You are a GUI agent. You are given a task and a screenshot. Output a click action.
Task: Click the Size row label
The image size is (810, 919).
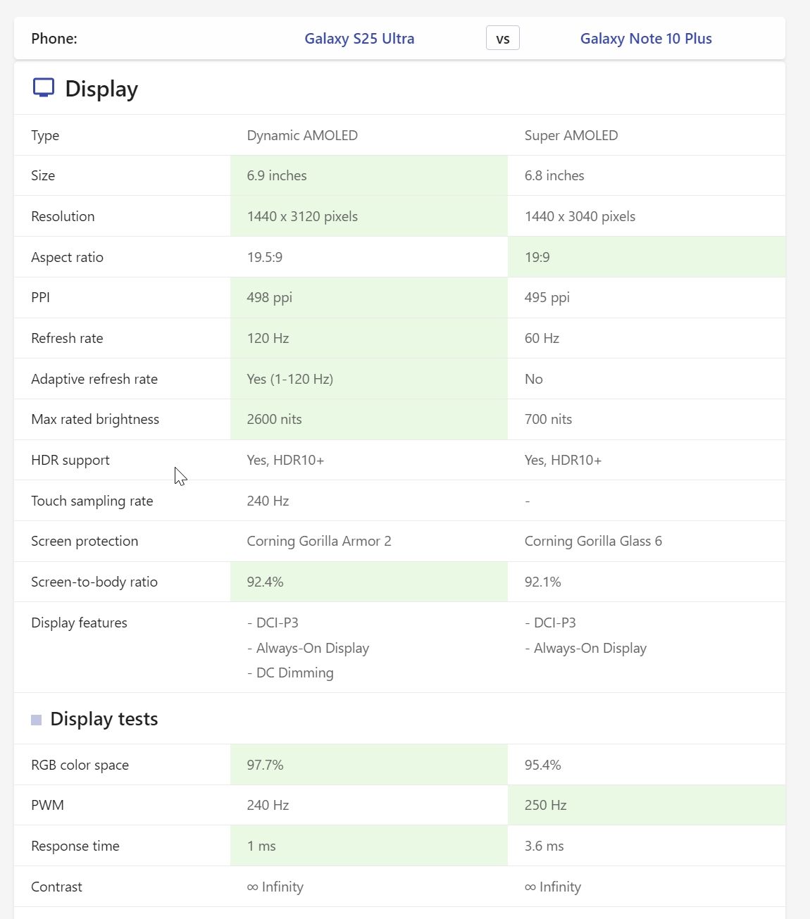tap(43, 175)
